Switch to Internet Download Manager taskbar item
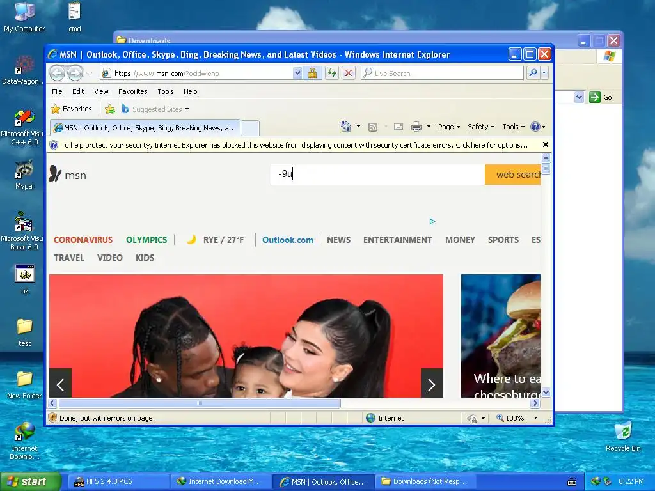Viewport: 655px width, 491px height. (x=221, y=482)
